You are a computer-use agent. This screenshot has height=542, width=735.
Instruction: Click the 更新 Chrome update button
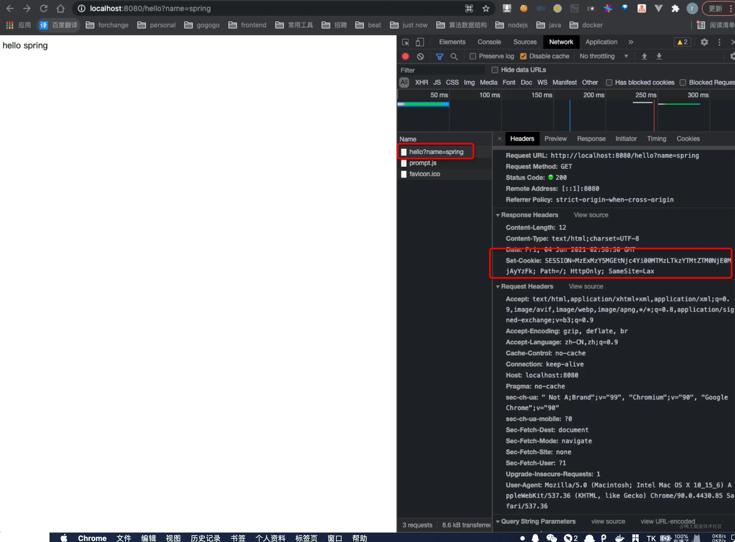[x=715, y=8]
